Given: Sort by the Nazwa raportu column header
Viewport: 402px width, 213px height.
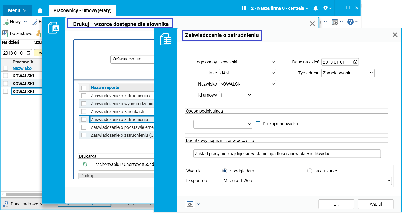Looking at the screenshot, I should click(x=105, y=88).
